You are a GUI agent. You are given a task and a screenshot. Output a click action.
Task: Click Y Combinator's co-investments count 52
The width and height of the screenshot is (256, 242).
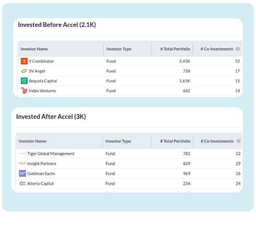(x=237, y=61)
